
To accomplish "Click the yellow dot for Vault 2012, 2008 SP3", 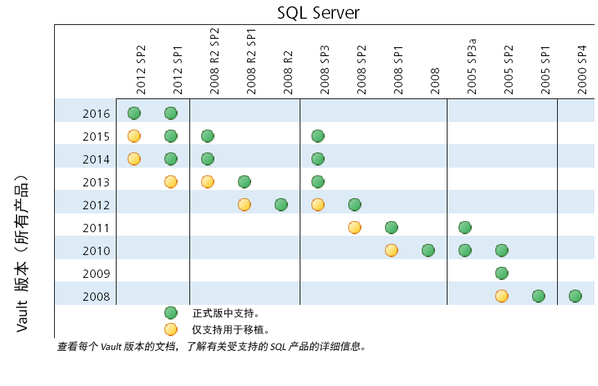I will tap(318, 204).
